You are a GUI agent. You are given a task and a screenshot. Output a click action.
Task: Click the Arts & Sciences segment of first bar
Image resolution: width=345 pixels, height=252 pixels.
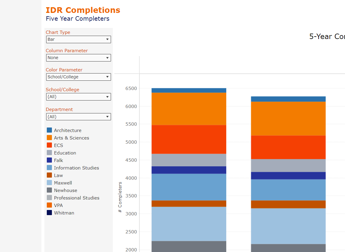tap(189, 109)
